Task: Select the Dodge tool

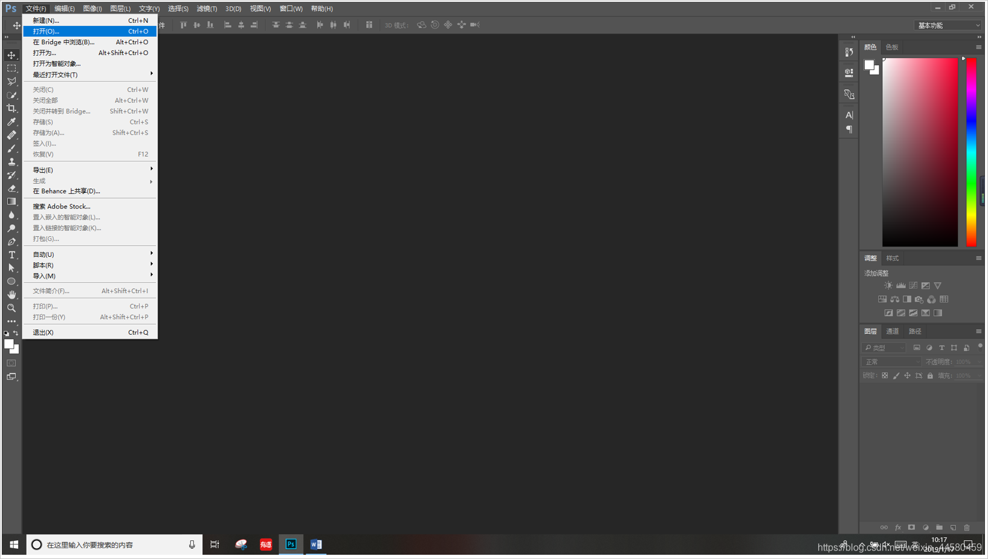Action: (x=11, y=228)
